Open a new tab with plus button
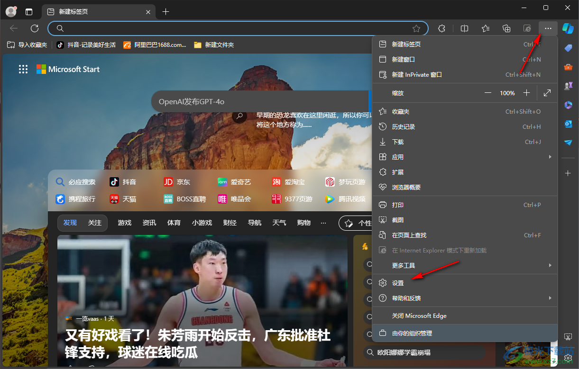Image resolution: width=579 pixels, height=369 pixels. click(165, 12)
